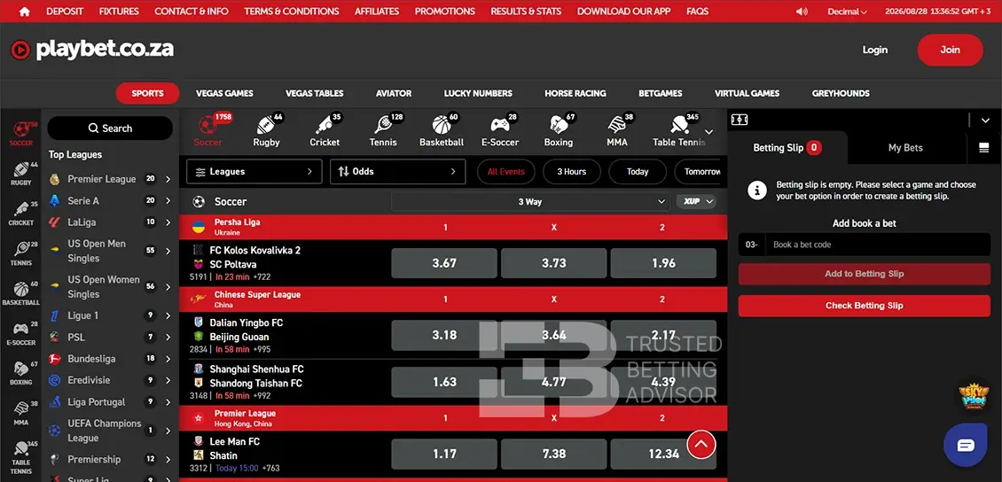Open the pitch view icon above betting slip
Screen dimensions: 1002x482
[740, 120]
